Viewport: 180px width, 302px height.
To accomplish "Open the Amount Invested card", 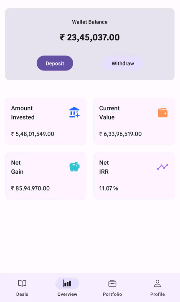I will click(46, 121).
